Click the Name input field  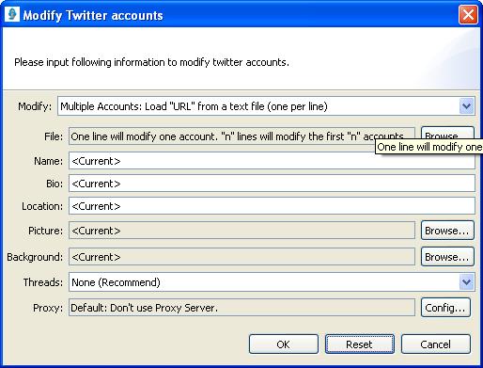(272, 161)
